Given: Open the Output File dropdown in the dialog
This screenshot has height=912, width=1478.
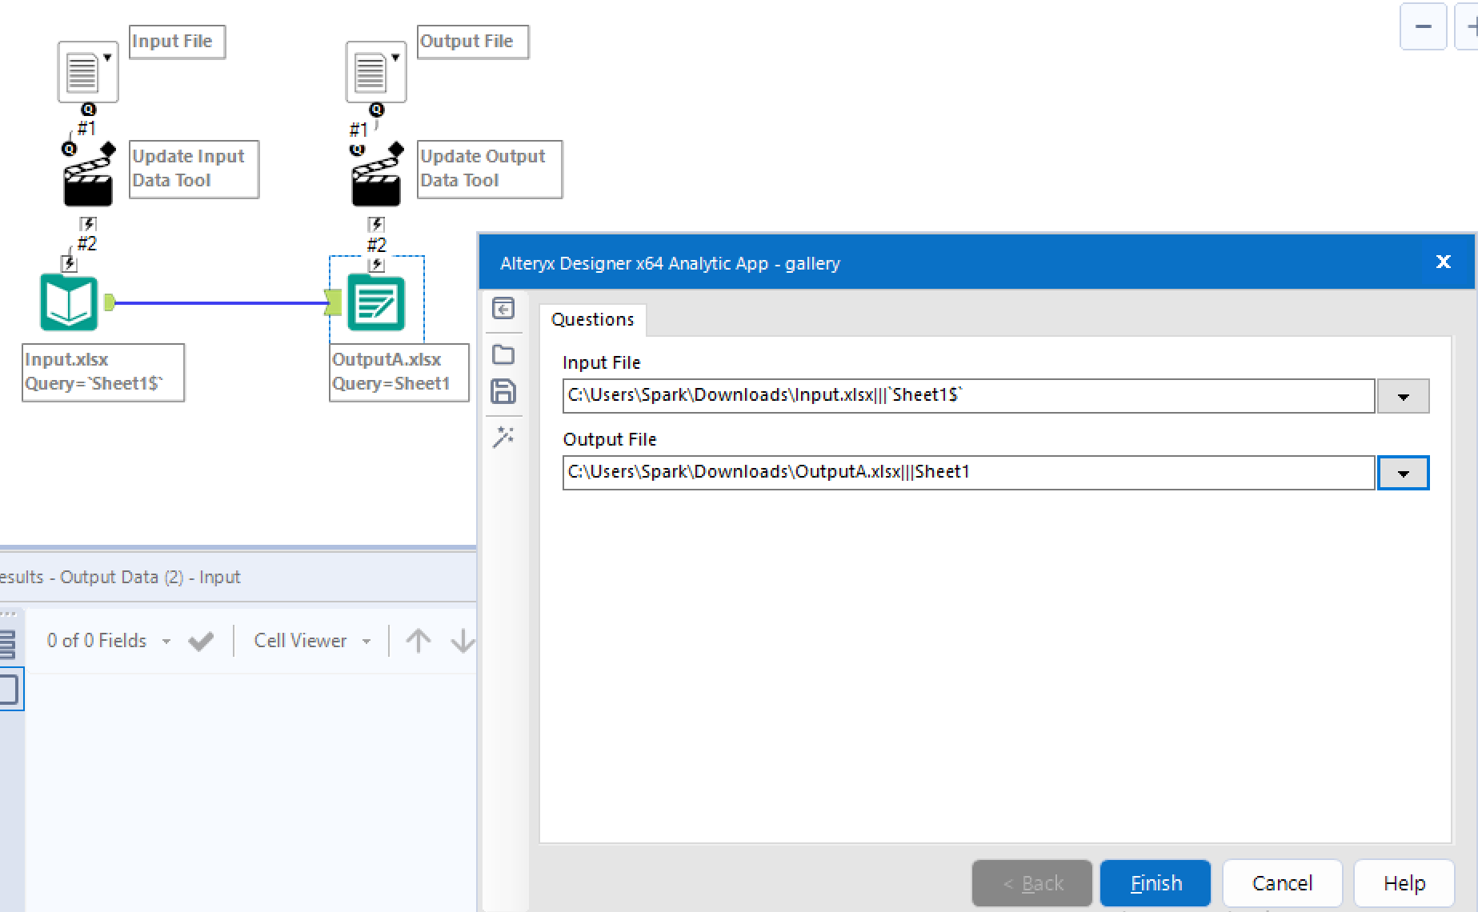Looking at the screenshot, I should coord(1403,472).
